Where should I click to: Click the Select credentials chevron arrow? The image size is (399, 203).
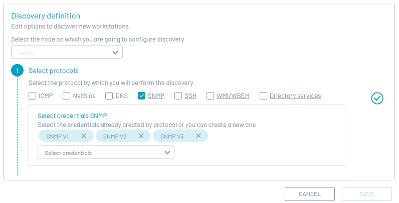click(167, 152)
